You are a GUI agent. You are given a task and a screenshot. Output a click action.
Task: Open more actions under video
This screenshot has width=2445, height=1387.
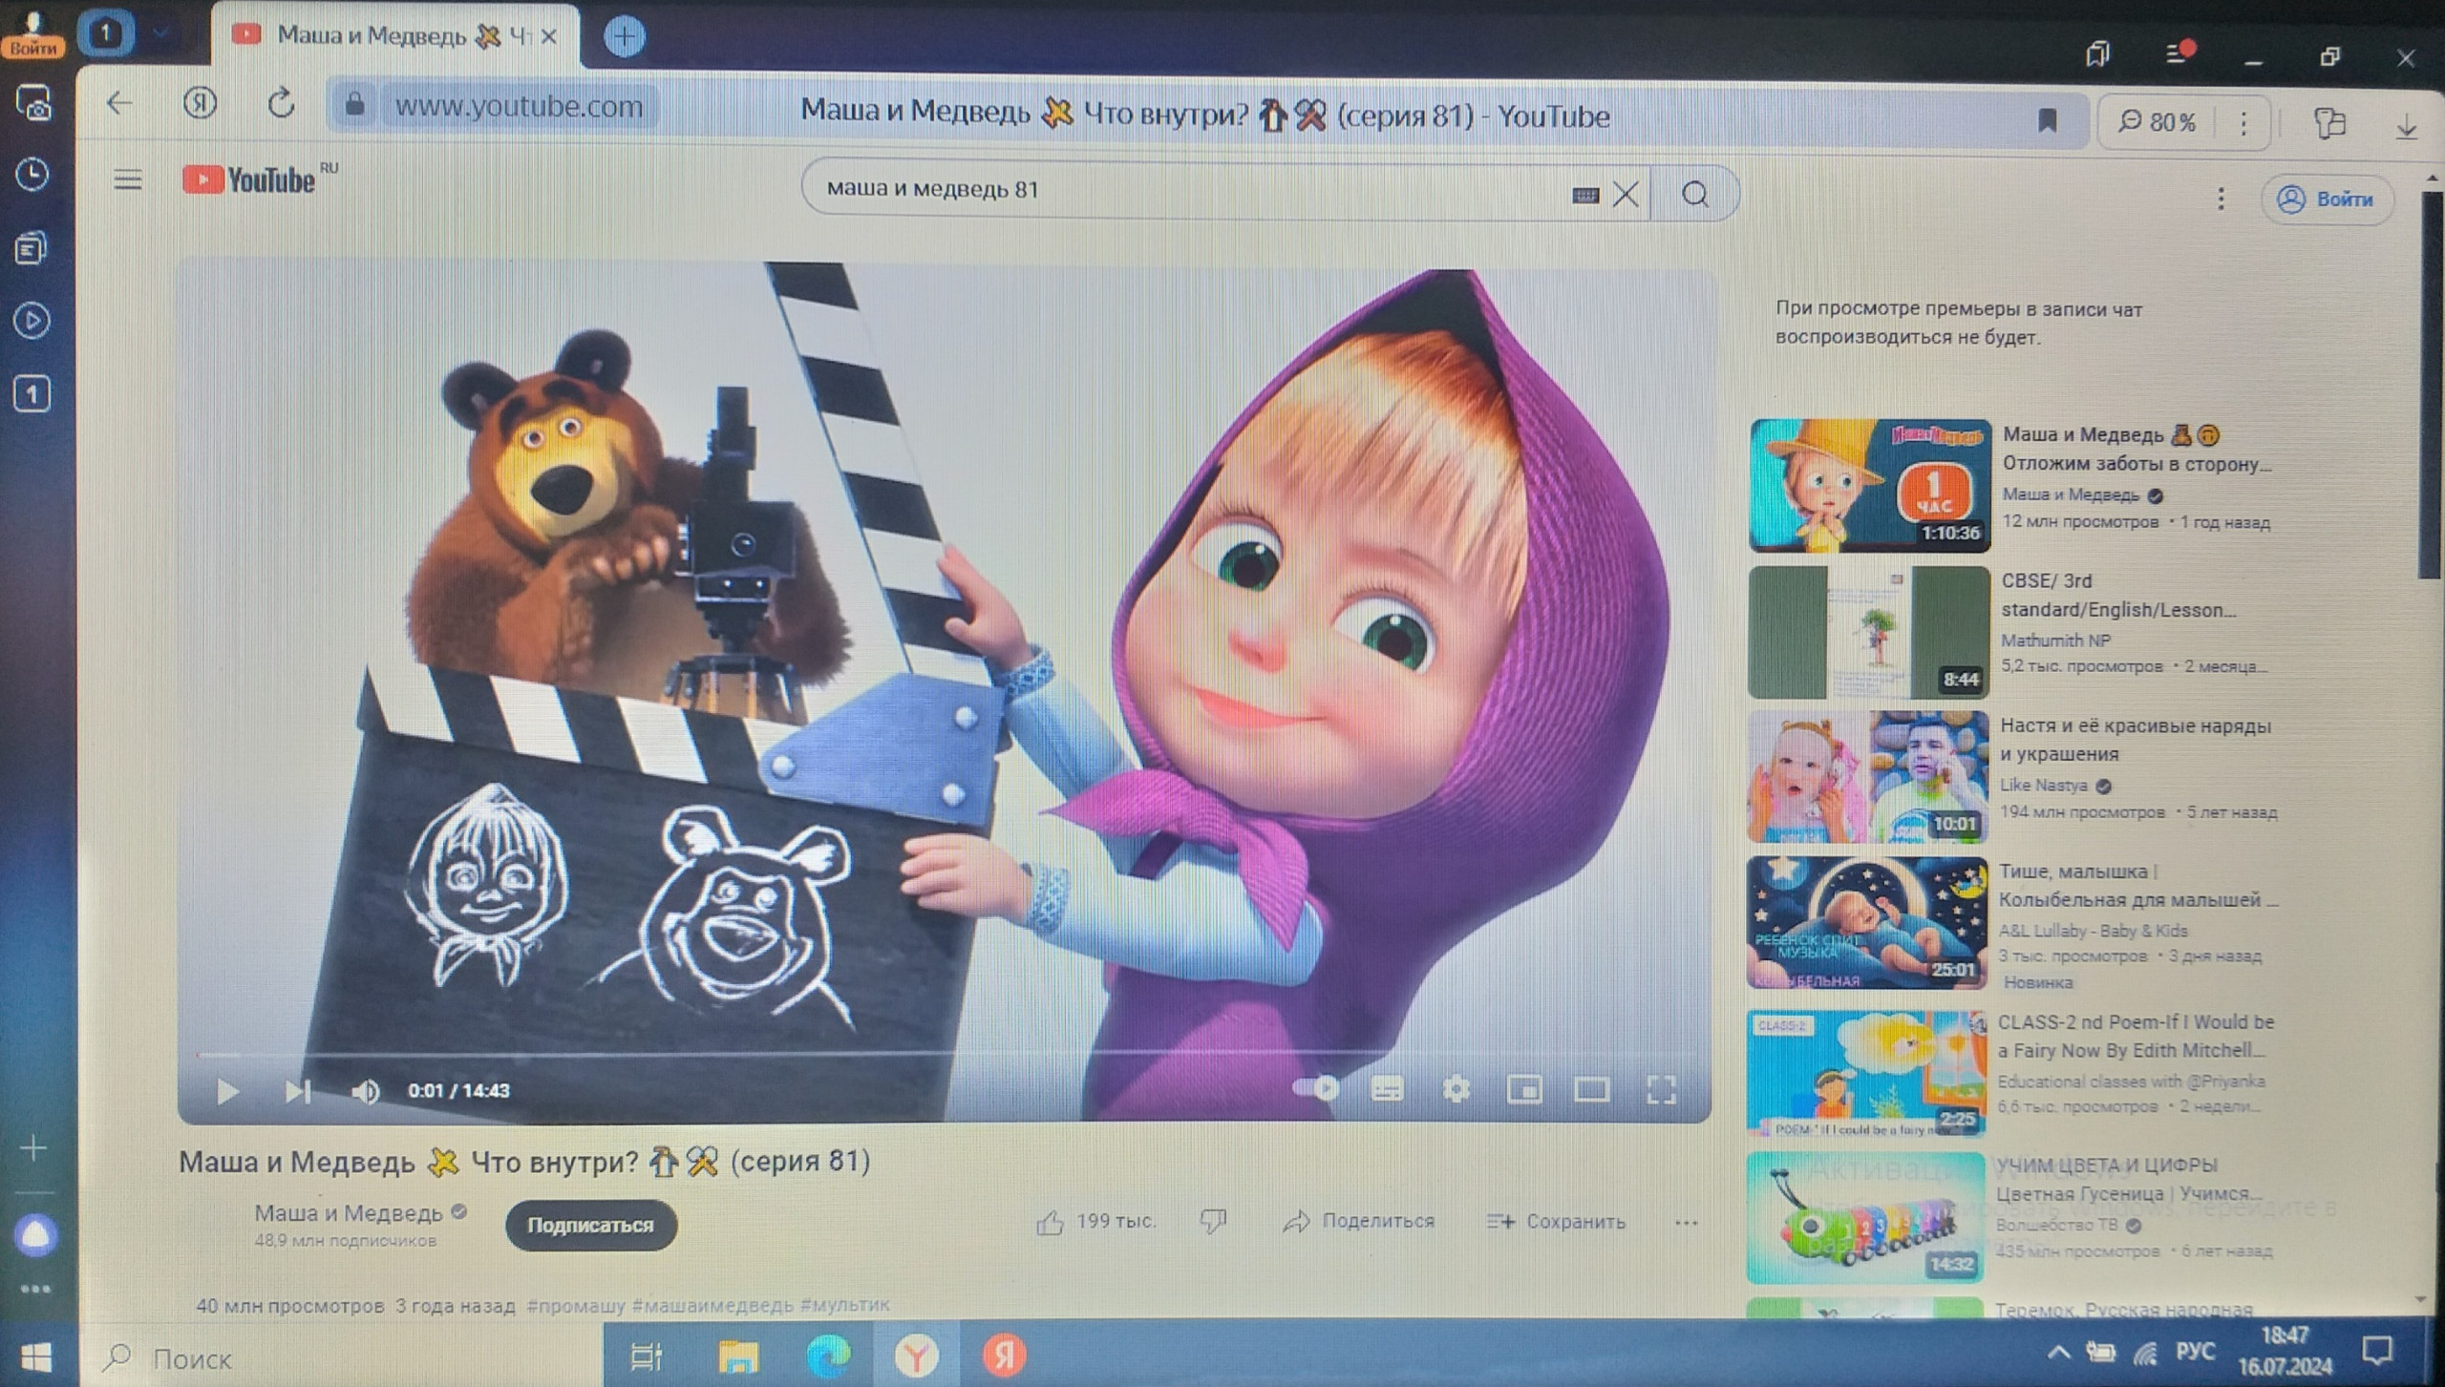coord(1687,1223)
